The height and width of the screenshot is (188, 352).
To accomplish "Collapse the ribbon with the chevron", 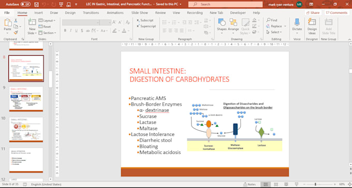I will pyautogui.click(x=349, y=39).
